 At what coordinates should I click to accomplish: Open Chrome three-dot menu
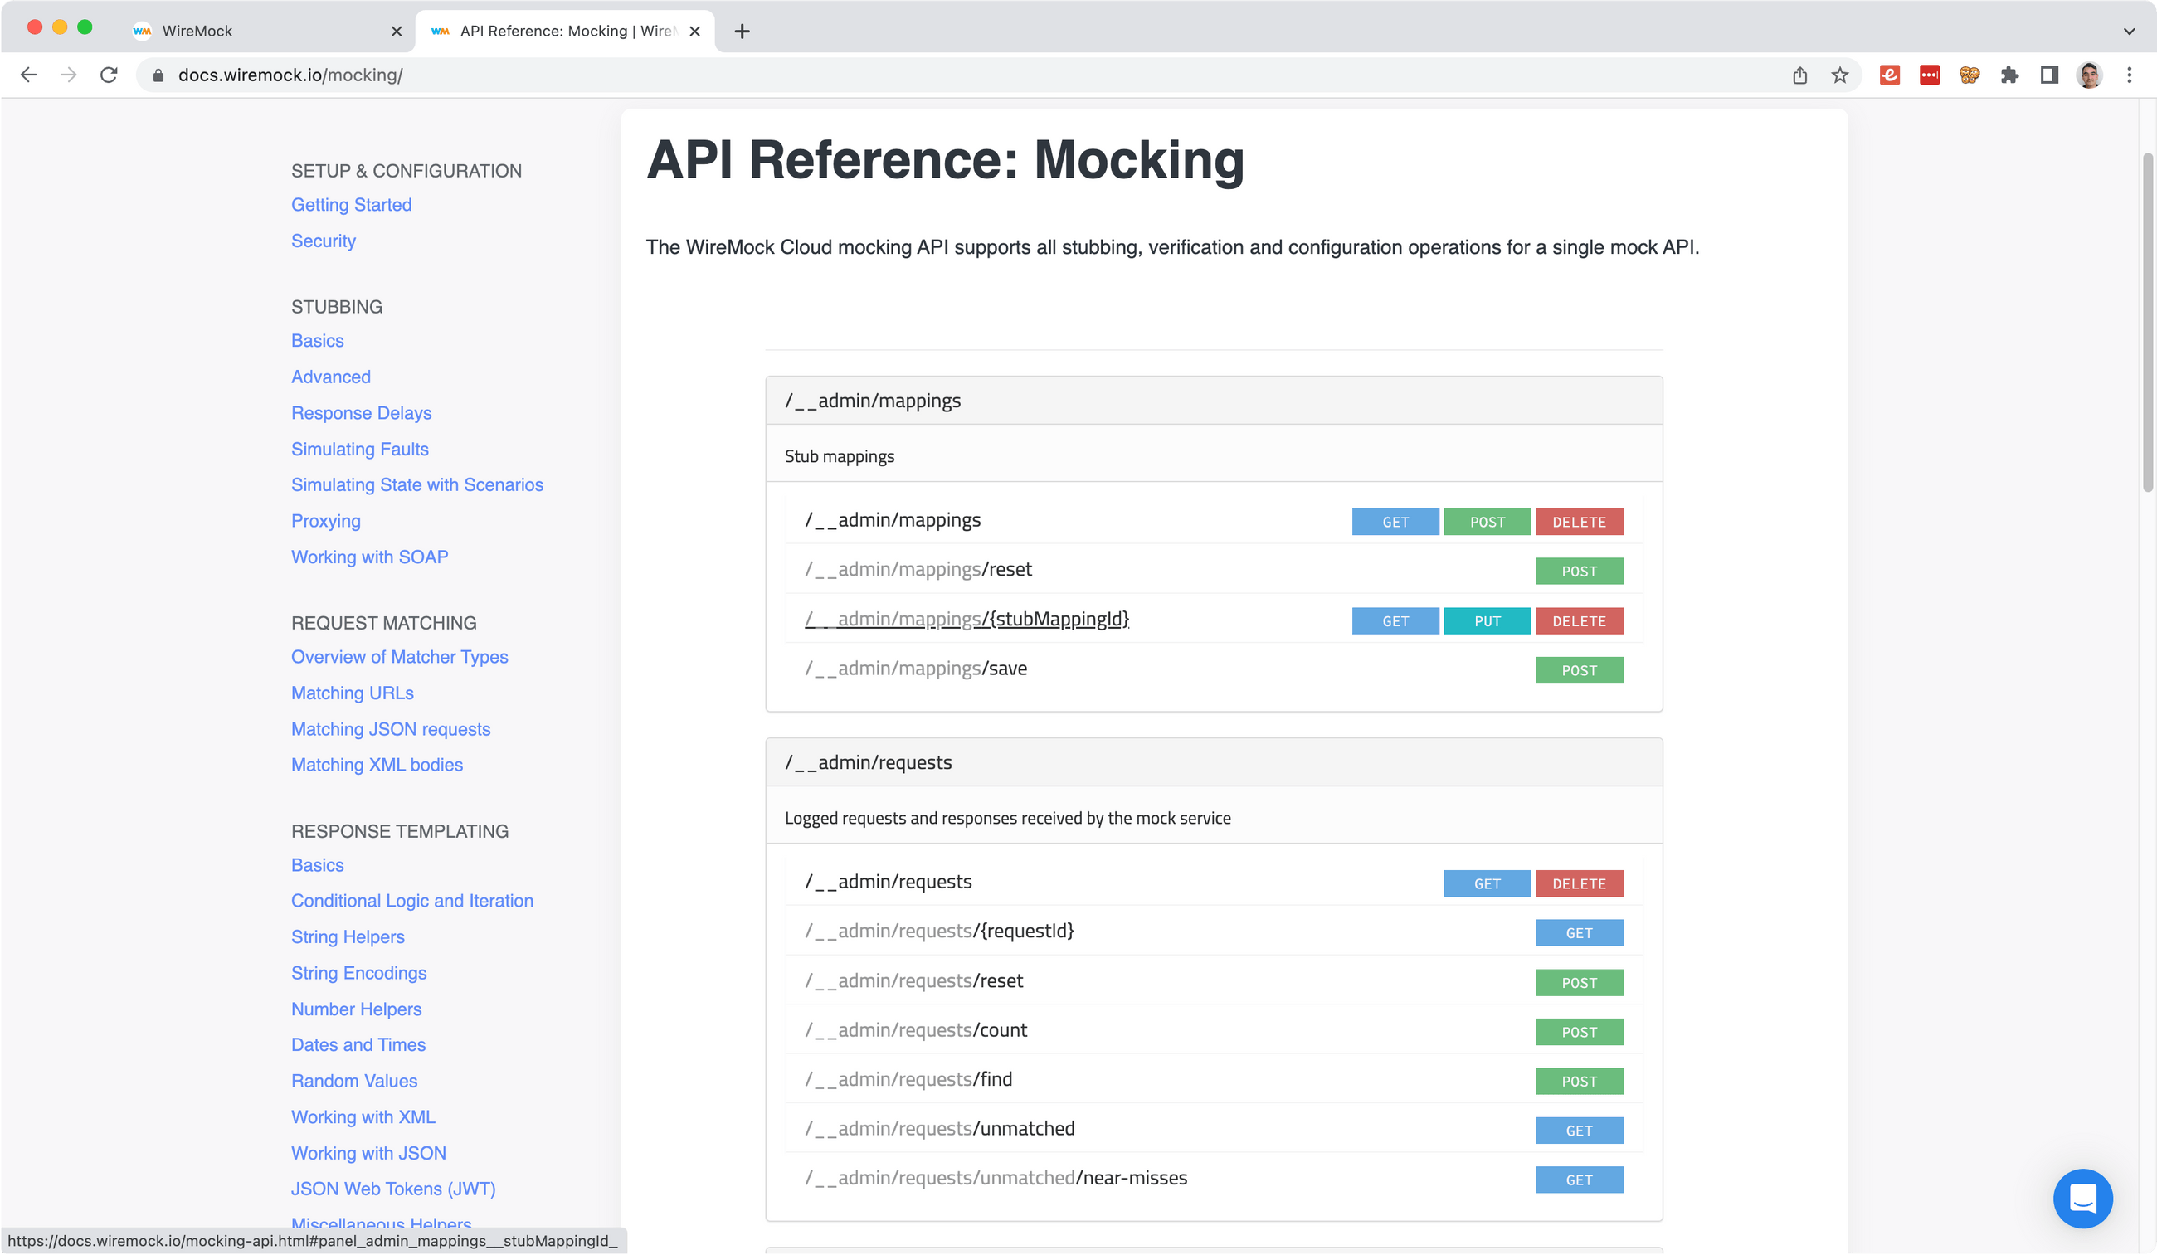coord(2129,75)
